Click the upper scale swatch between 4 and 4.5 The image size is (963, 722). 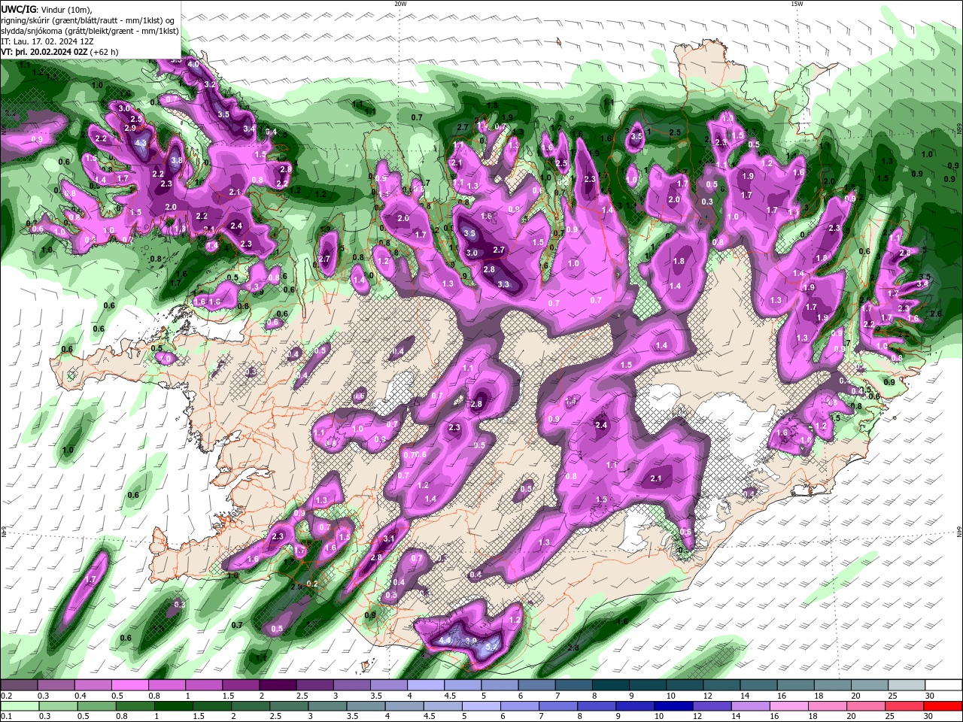[426, 685]
